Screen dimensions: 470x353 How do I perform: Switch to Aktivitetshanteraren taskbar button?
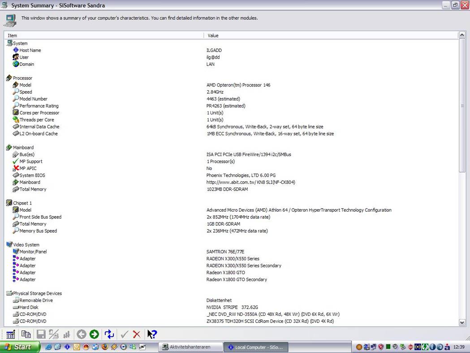(x=190, y=347)
